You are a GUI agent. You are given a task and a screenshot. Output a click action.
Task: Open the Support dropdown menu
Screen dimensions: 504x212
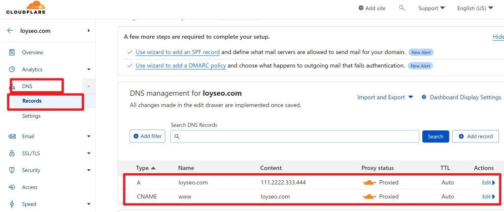(x=431, y=9)
